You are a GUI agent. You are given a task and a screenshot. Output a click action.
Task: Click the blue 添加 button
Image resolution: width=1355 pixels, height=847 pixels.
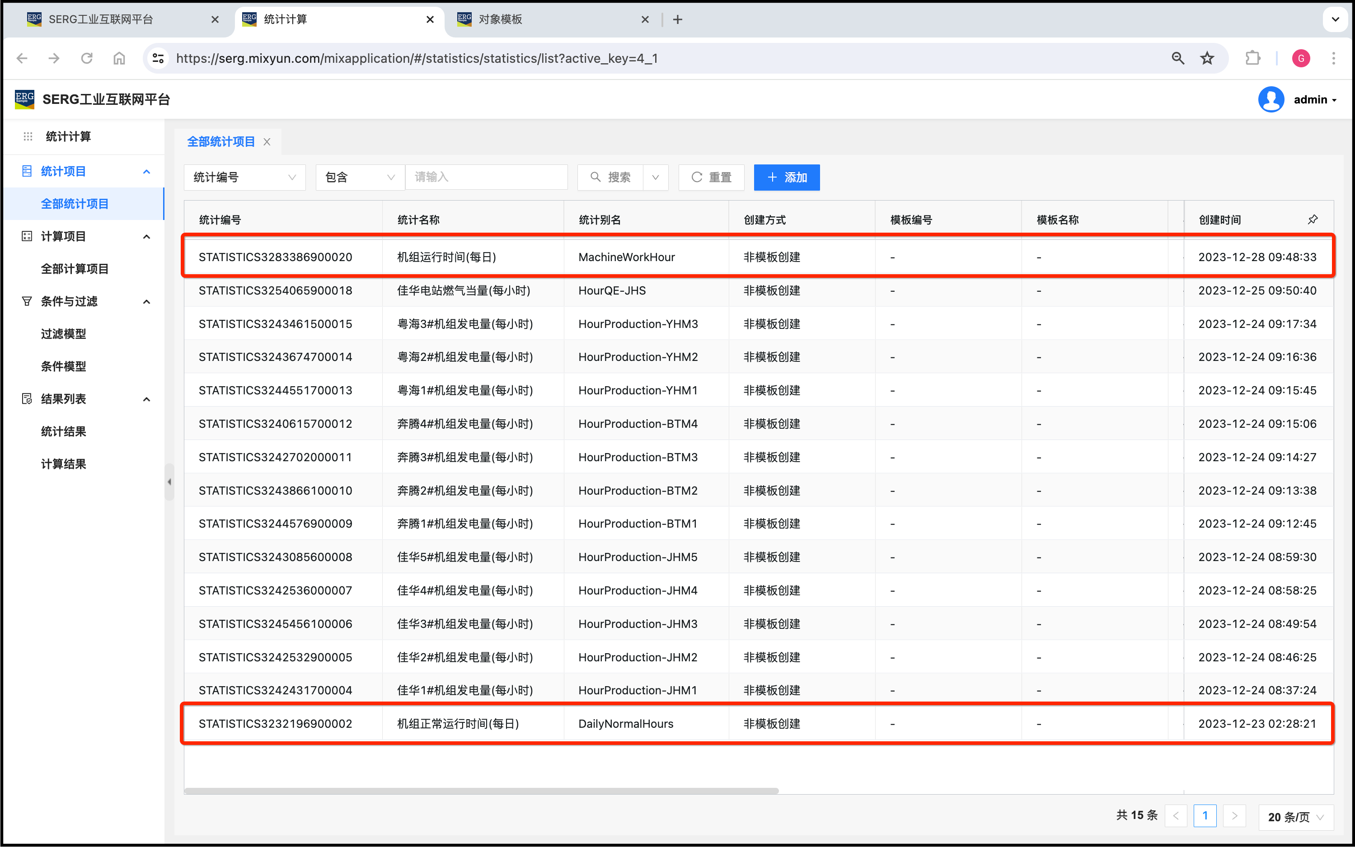click(787, 178)
